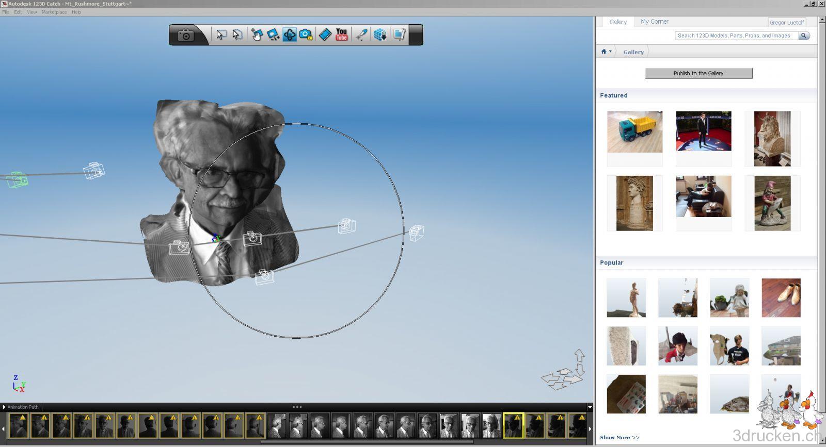This screenshot has height=447, width=826.
Task: Open the building Popular thumbnail
Action: [x=781, y=346]
